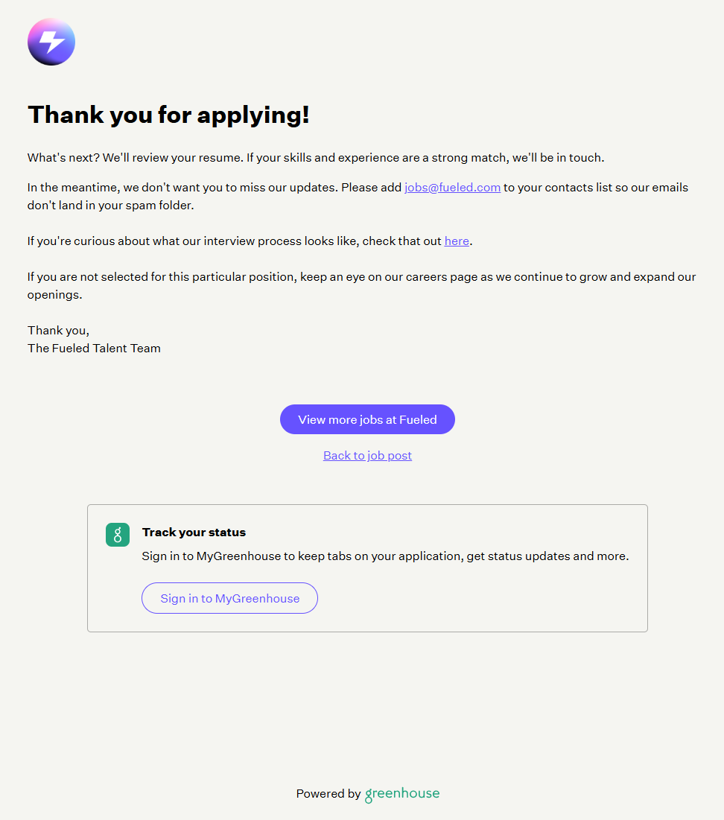Click the "Powered by" footer text
Image resolution: width=724 pixels, height=820 pixels.
pyautogui.click(x=328, y=794)
